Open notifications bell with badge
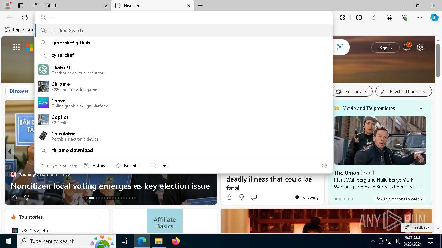Screen dimensions: 442x248 [x=406, y=47]
